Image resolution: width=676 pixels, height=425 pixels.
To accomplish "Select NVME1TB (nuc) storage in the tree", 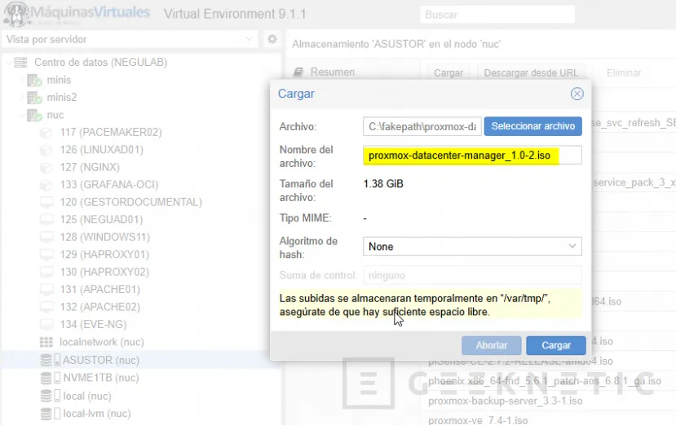I will [101, 378].
